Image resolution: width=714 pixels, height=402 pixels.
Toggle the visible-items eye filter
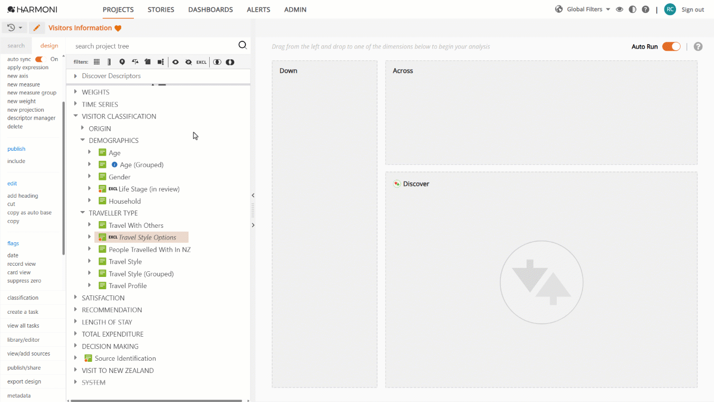175,62
